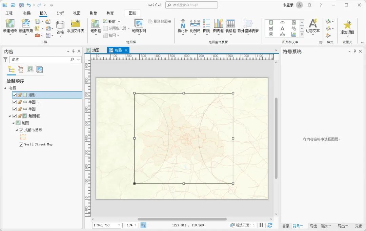The width and height of the screenshot is (366, 231).
Task: Open the 内容 pane options dropdown arrow
Action: (68, 51)
